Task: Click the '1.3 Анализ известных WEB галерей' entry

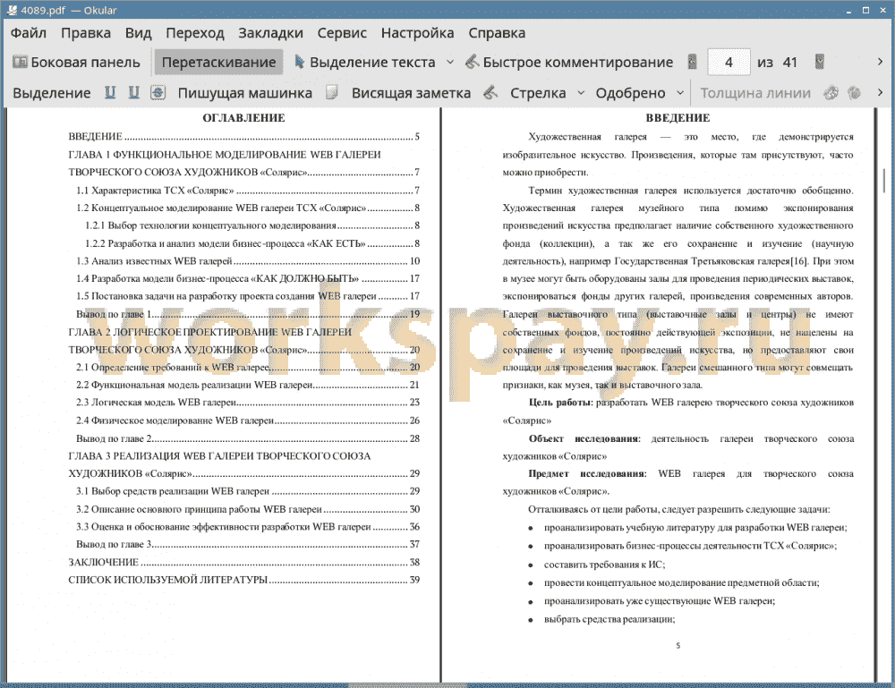Action: [248, 261]
